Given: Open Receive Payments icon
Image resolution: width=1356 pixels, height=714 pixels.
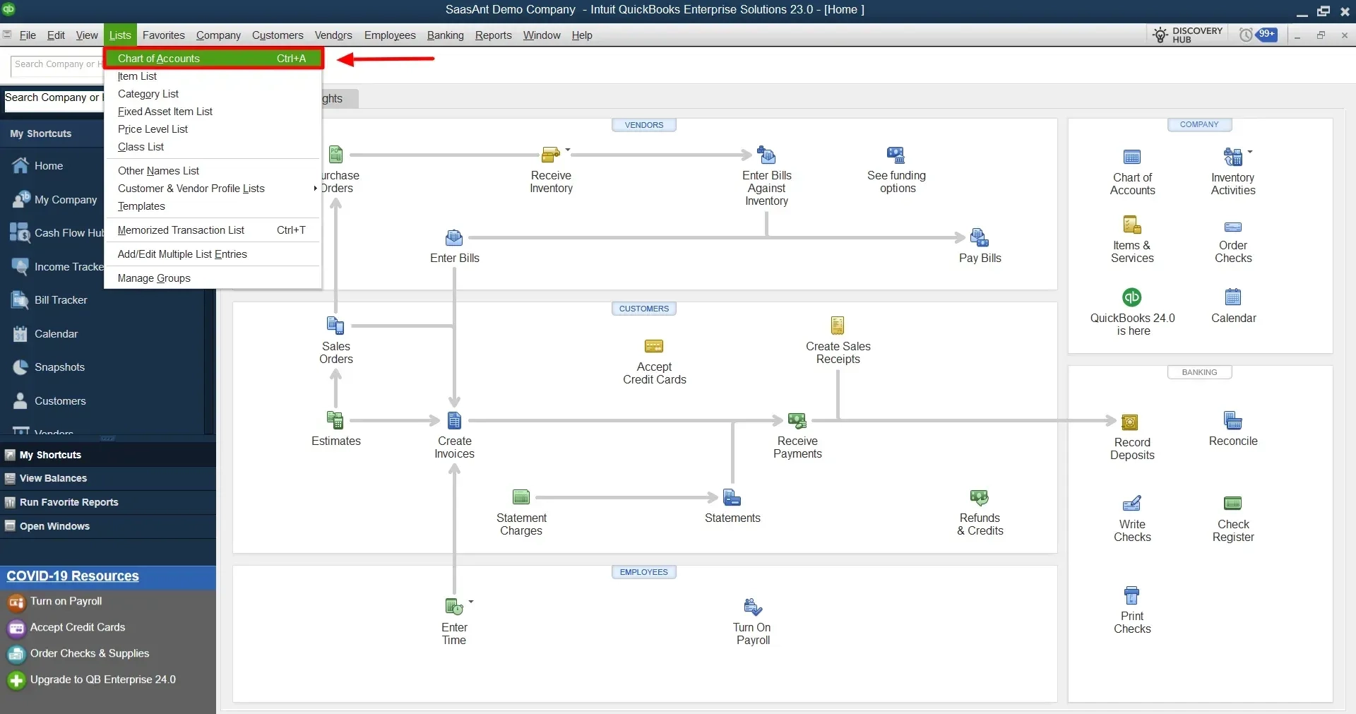Looking at the screenshot, I should point(797,420).
